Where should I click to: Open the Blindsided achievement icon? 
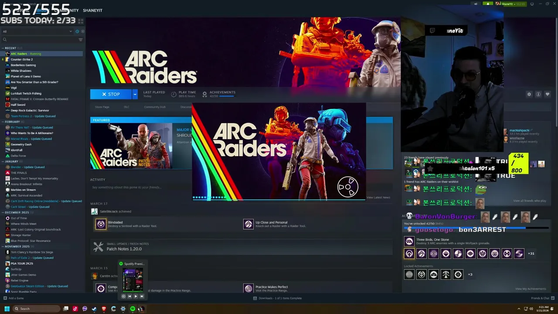101,224
